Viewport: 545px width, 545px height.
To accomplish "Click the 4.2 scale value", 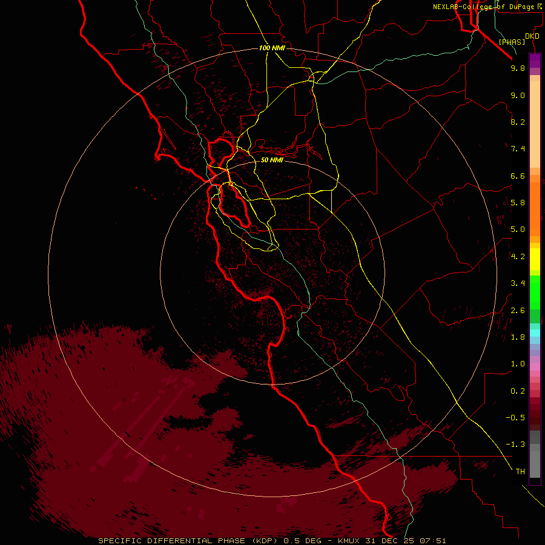I will [x=518, y=257].
